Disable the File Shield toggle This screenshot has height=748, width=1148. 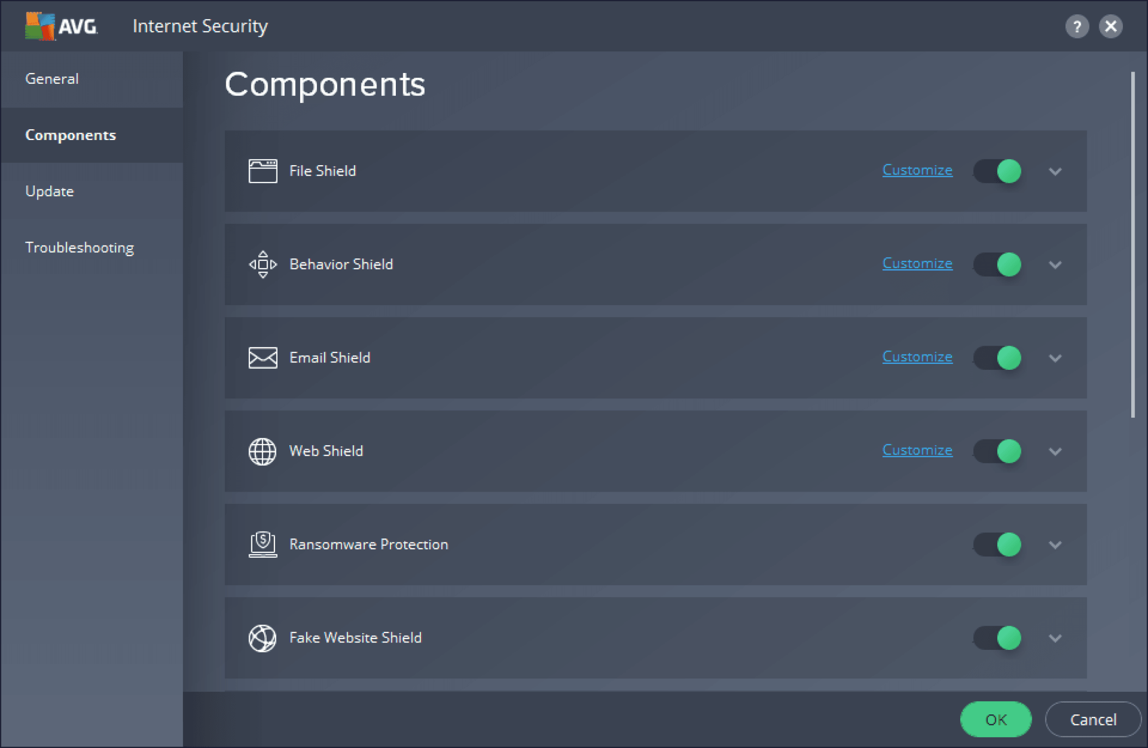(998, 171)
